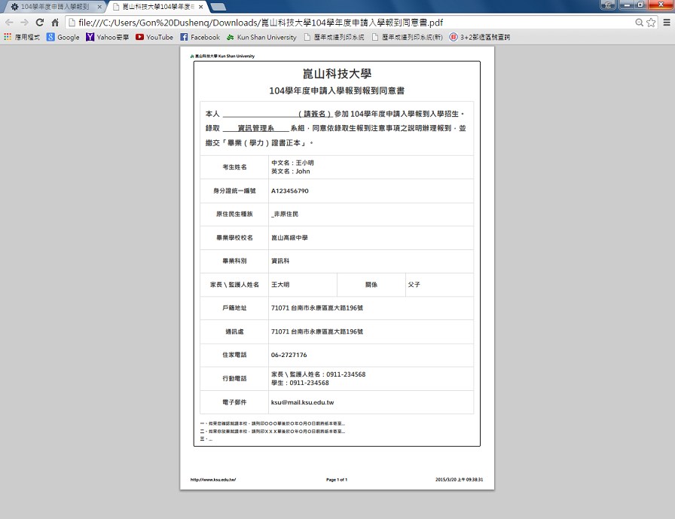The width and height of the screenshot is (675, 519).
Task: Open the Google bookmark
Action: (63, 37)
